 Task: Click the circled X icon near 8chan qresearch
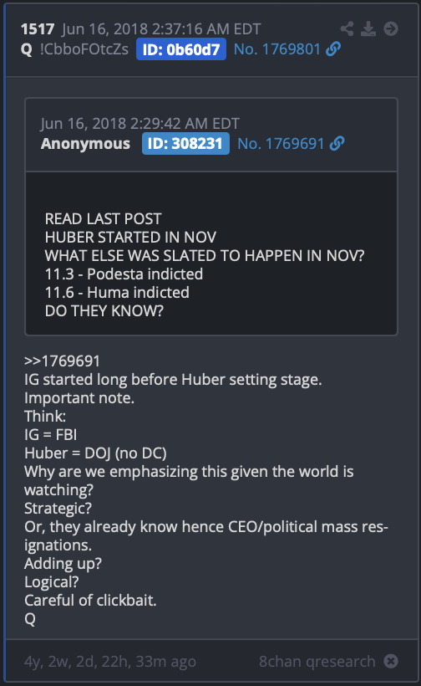[x=391, y=661]
